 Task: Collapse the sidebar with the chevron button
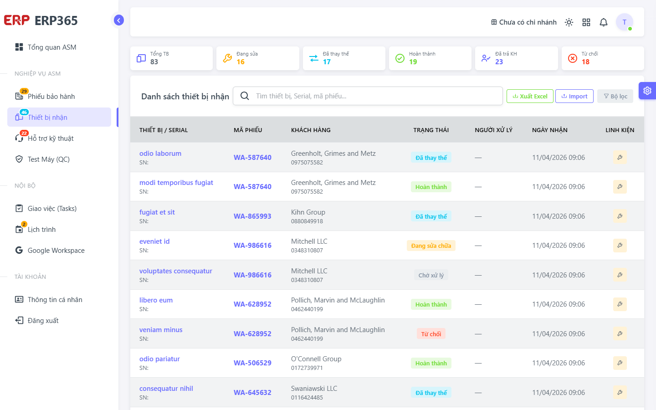tap(119, 20)
